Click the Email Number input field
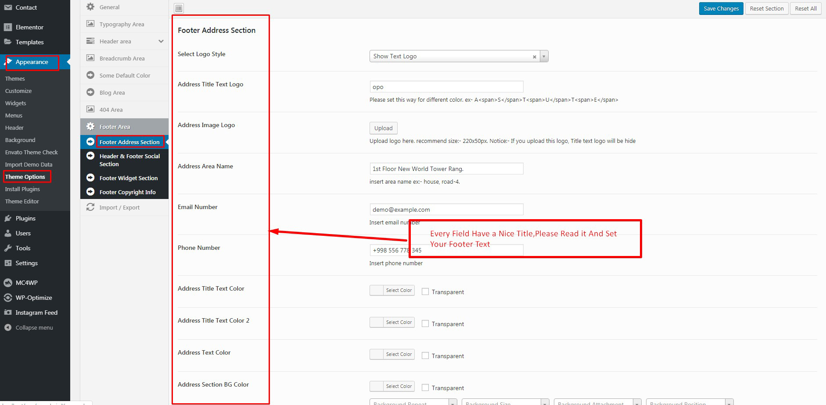Screen dimensions: 826x405 (x=446, y=210)
